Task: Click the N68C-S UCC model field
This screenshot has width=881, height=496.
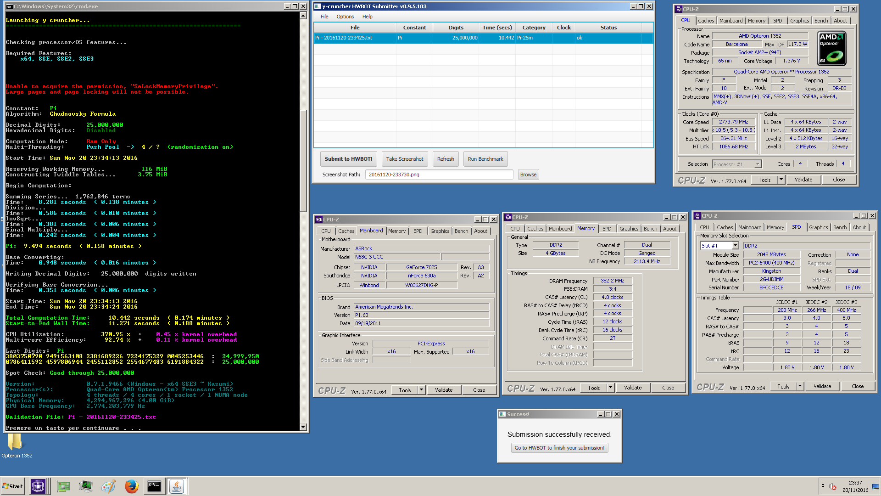Action: click(397, 257)
